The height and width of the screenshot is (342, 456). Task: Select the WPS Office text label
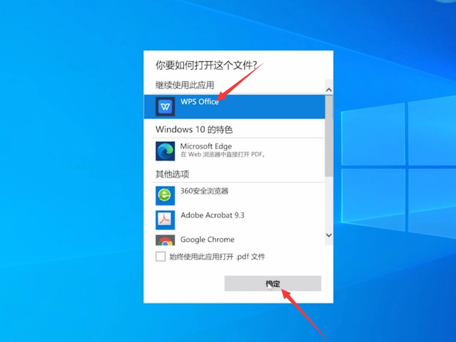200,102
